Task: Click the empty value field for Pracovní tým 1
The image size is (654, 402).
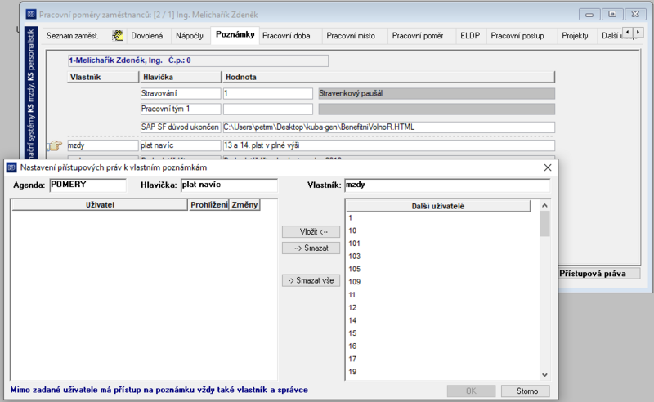Action: (268, 109)
